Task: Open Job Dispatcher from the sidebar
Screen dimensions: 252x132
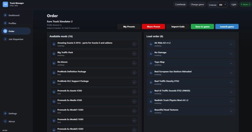Action: coord(16,39)
